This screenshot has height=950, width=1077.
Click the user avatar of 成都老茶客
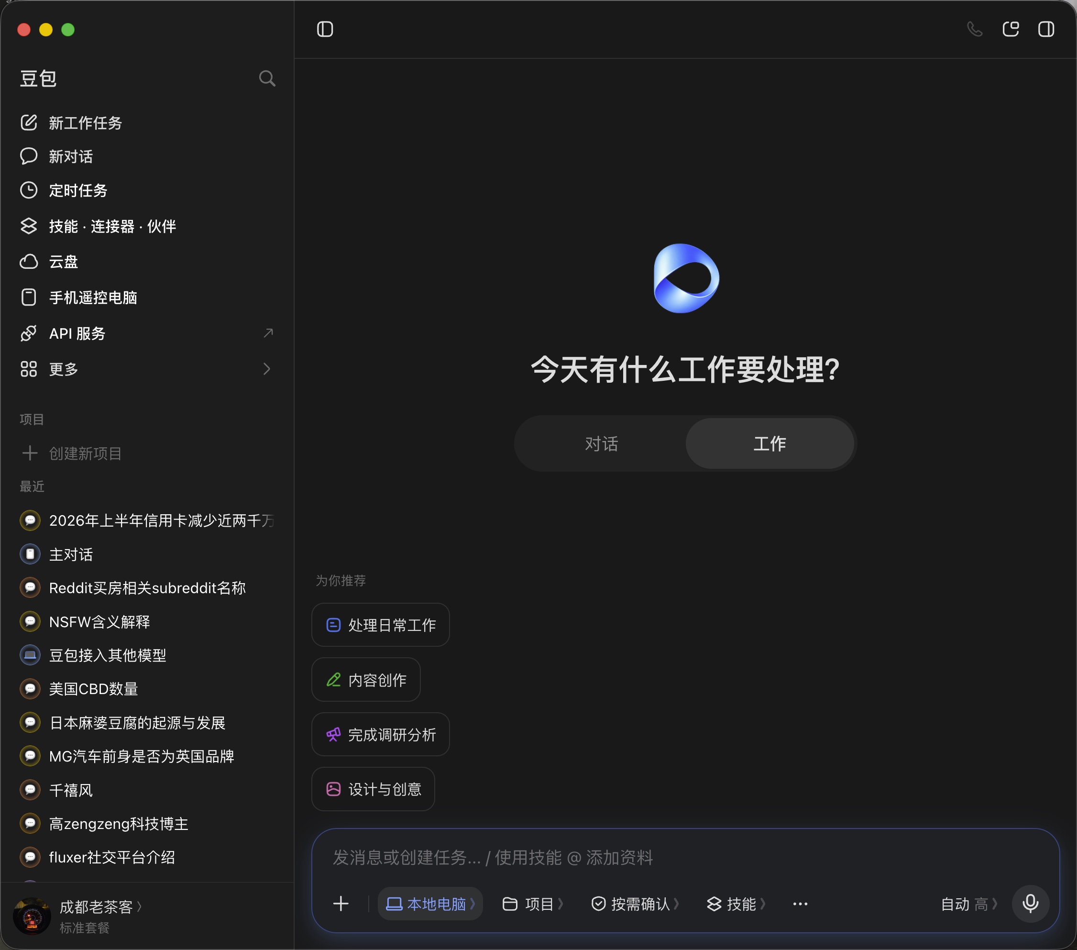click(x=32, y=916)
